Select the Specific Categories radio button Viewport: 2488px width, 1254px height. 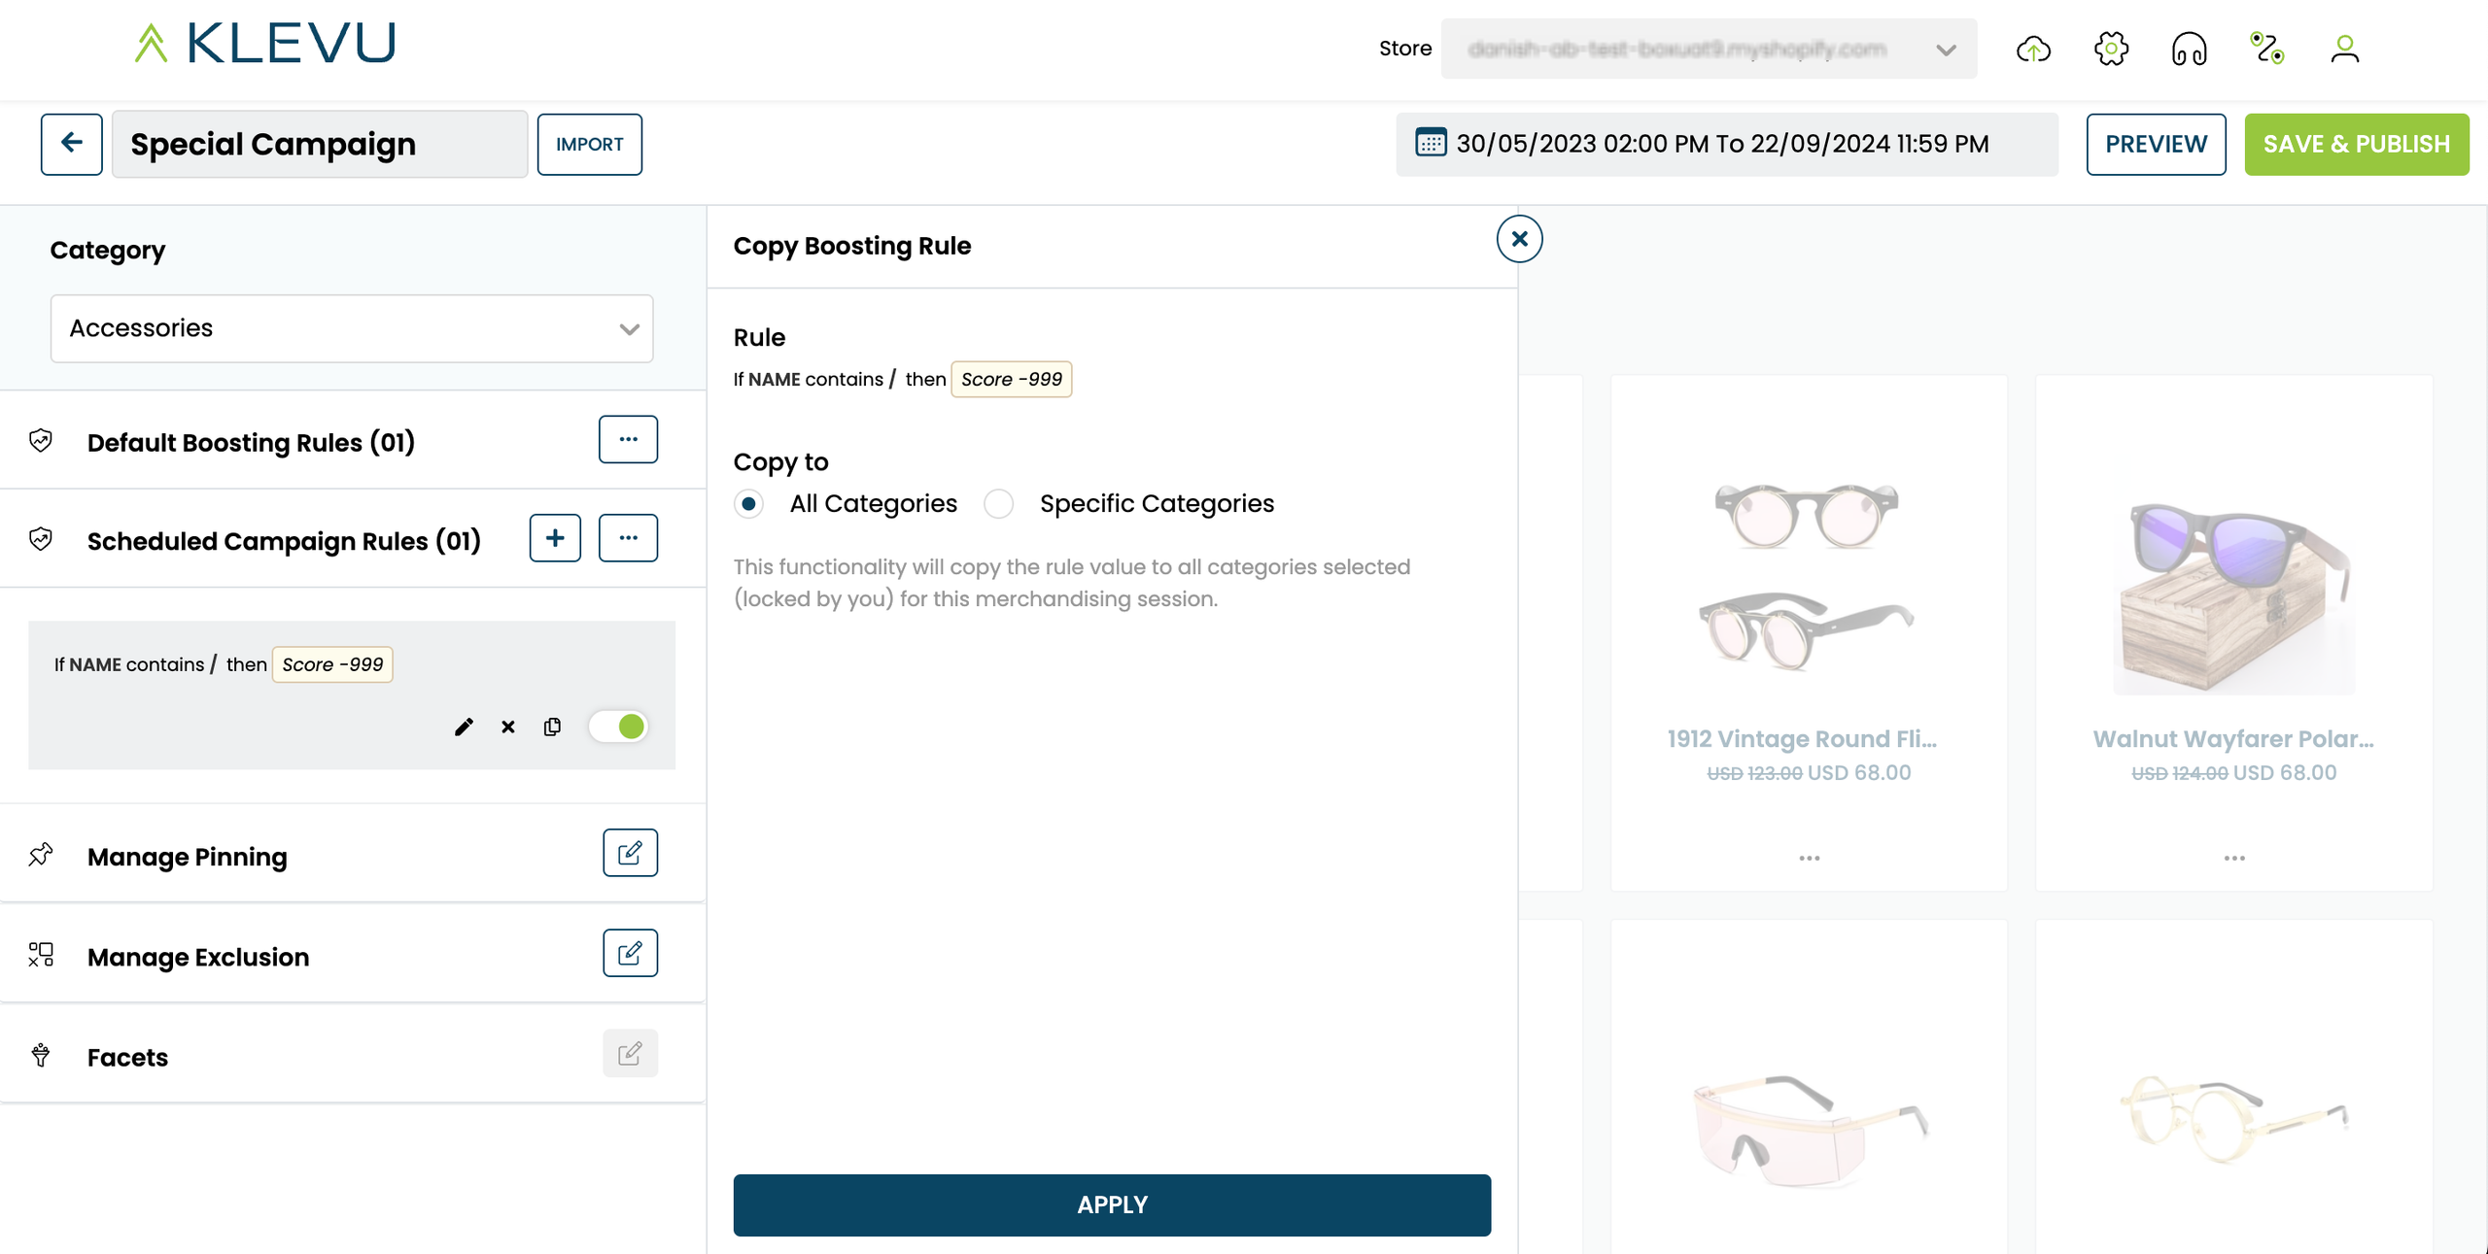(998, 504)
